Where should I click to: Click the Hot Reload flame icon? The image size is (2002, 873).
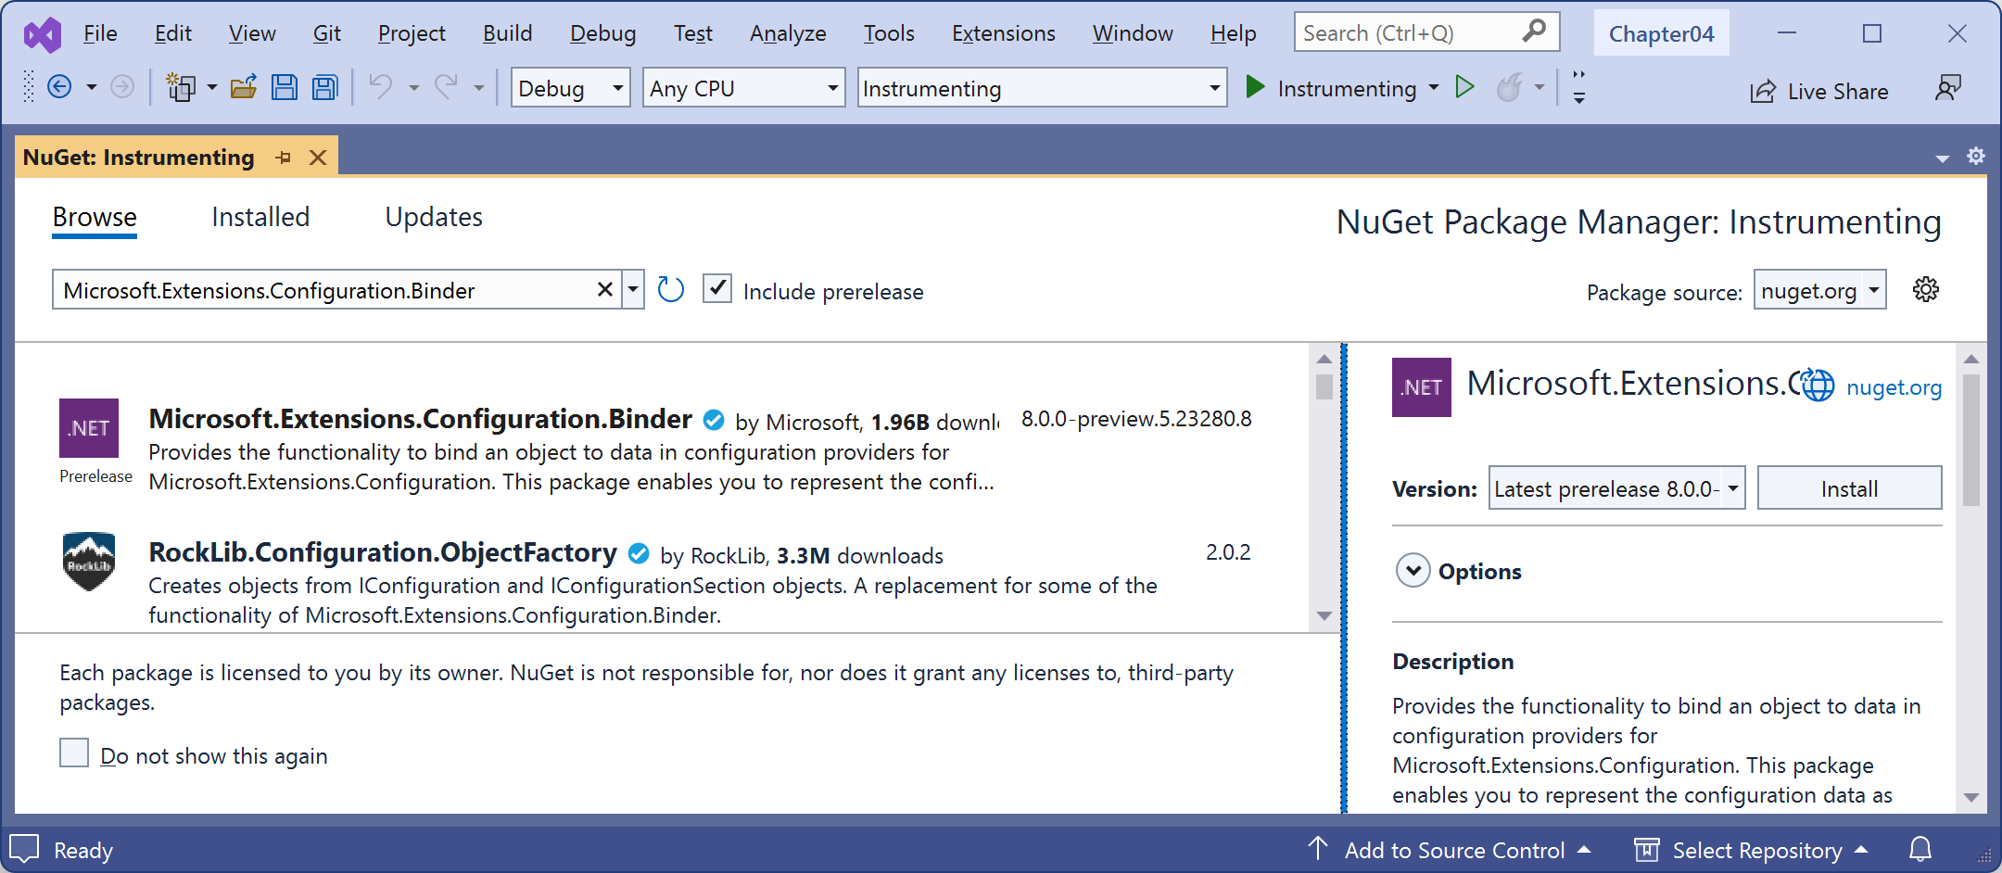click(x=1509, y=87)
